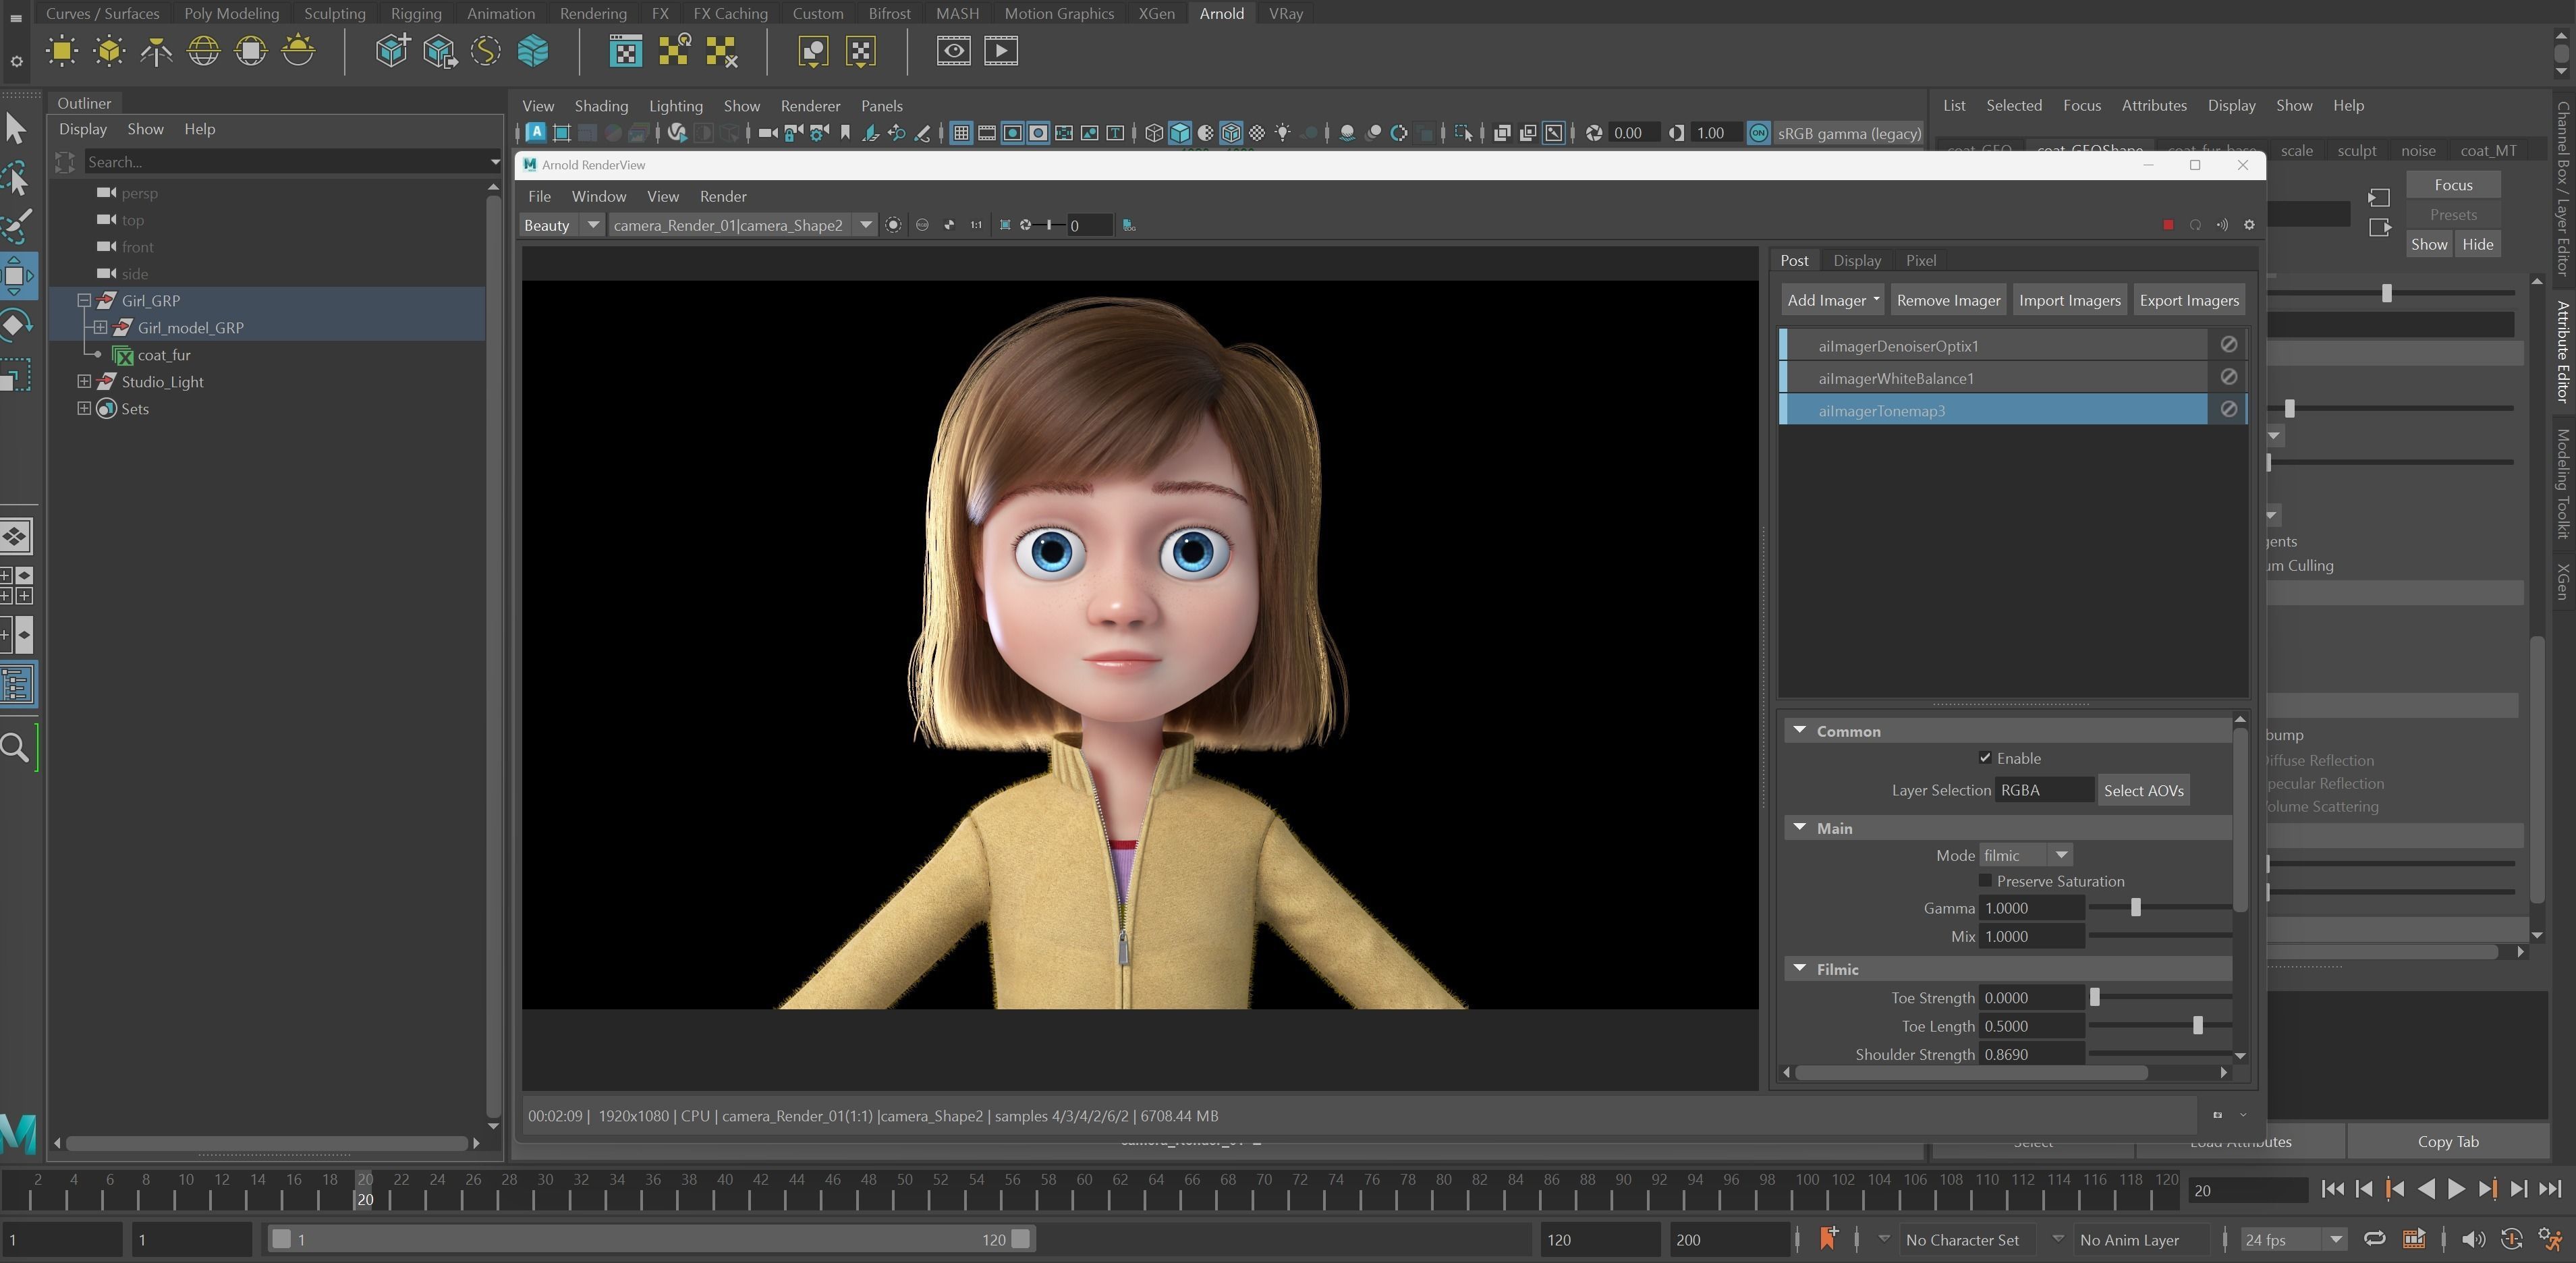Export selection as Arnold stand-in
Screen dimensions: 2576x1263
[x=439, y=51]
